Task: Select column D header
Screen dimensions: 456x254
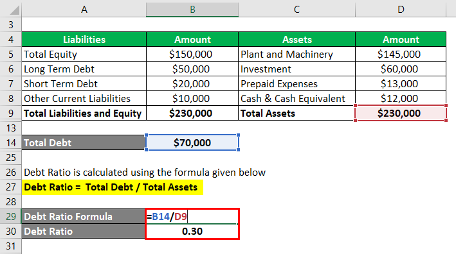Action: [x=401, y=10]
